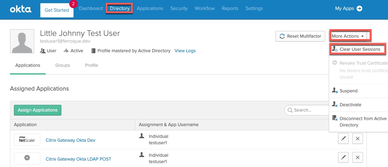Select Clear User Sessions from menu

click(357, 49)
